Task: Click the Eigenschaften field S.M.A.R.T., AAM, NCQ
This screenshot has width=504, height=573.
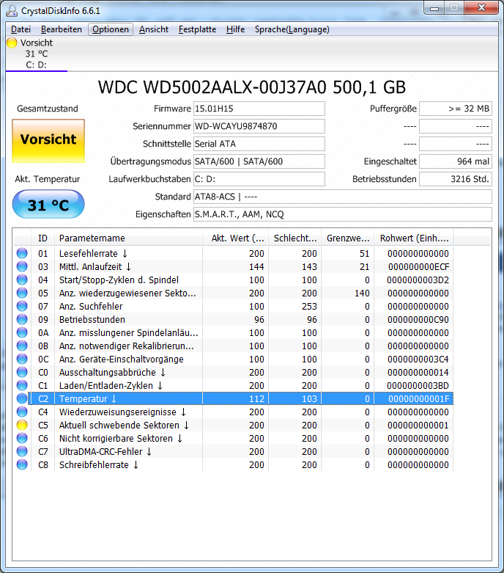Action: pyautogui.click(x=343, y=214)
